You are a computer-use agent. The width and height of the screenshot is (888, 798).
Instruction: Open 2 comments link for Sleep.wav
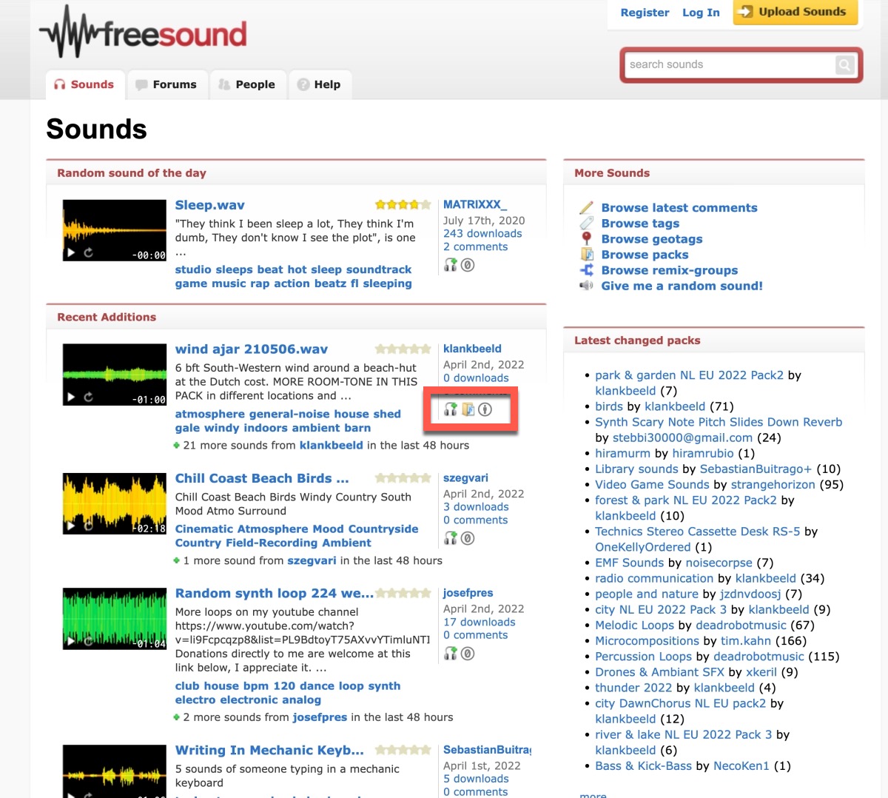475,247
